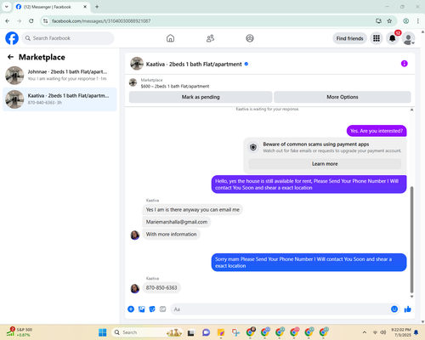The width and height of the screenshot is (425, 340).
Task: Click the browser address bar
Action: tap(210, 21)
